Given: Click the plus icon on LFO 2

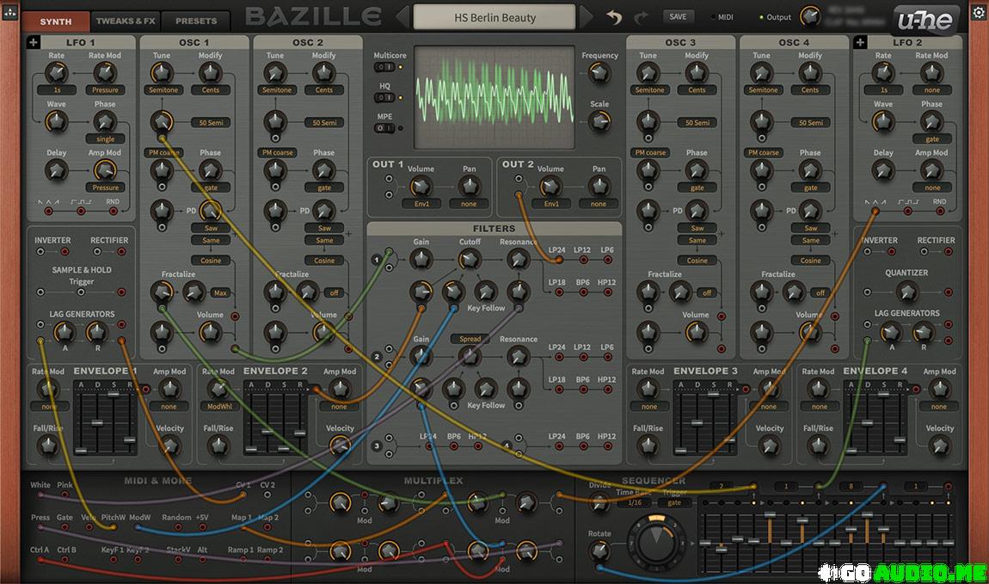Looking at the screenshot, I should [x=860, y=42].
